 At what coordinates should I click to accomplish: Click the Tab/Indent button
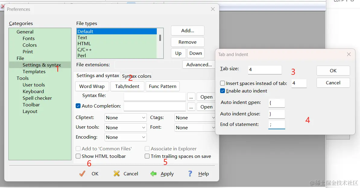click(127, 86)
